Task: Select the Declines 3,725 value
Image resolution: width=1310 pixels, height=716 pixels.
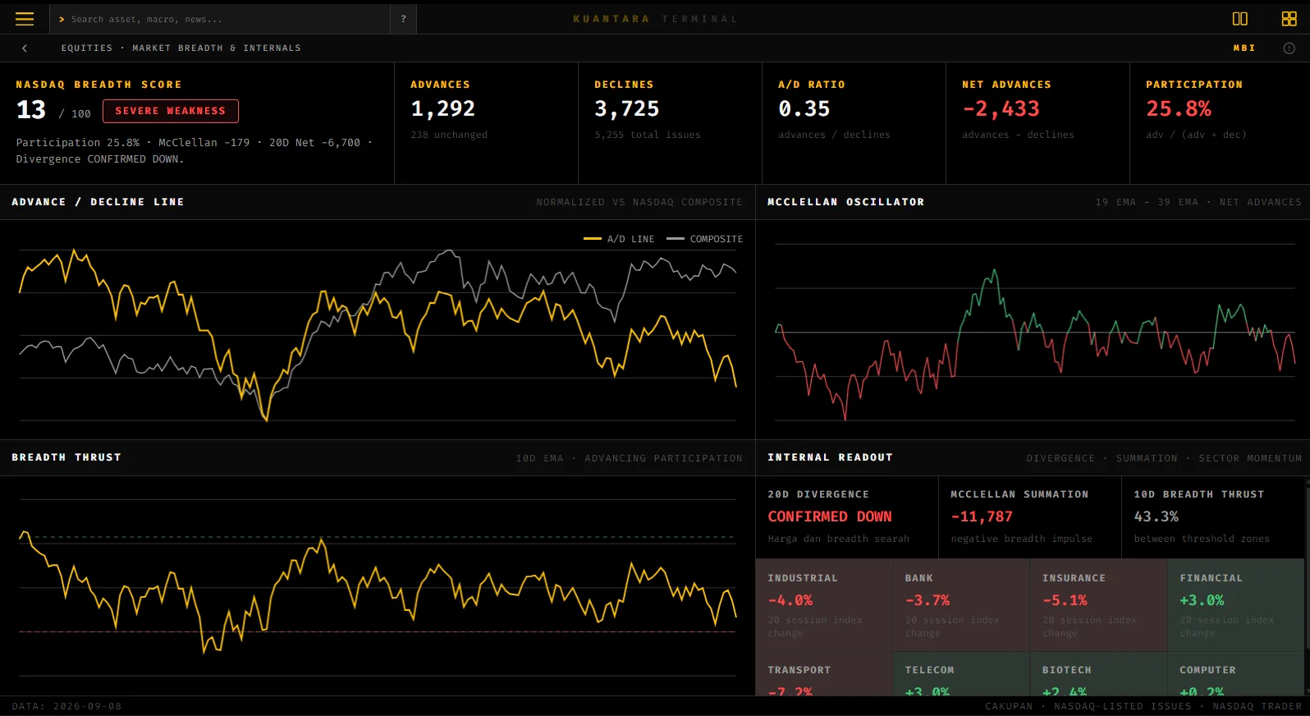Action: [627, 108]
